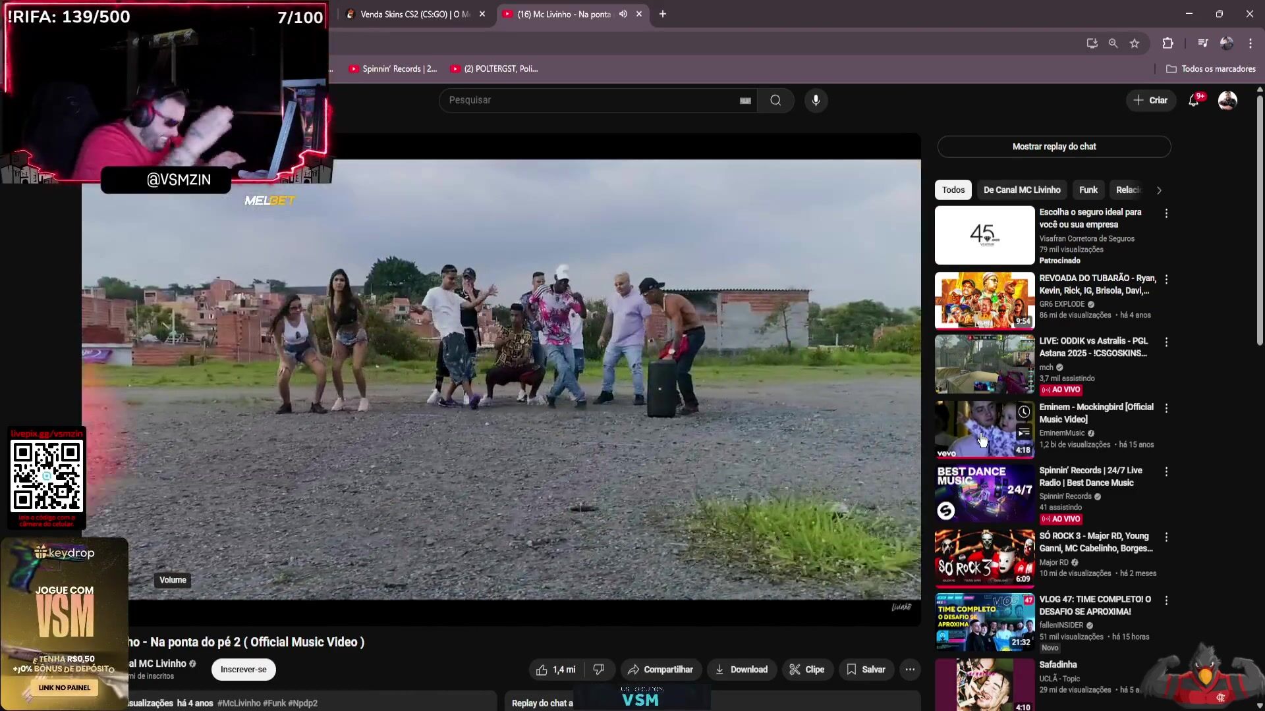Open Eminem Mockingbird thumbnail
Image resolution: width=1265 pixels, height=711 pixels.
tap(984, 429)
